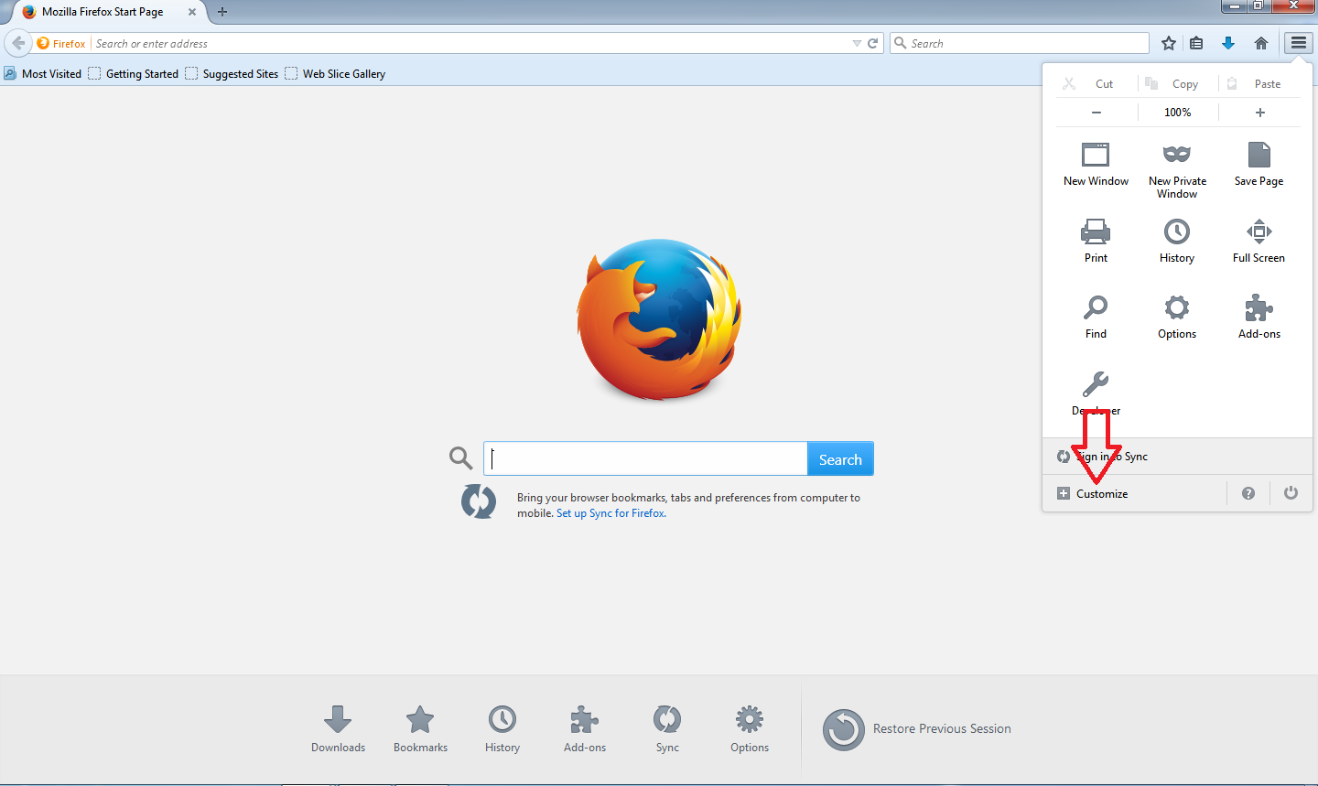Open History clock on start page
This screenshot has height=786, width=1318.
[502, 729]
